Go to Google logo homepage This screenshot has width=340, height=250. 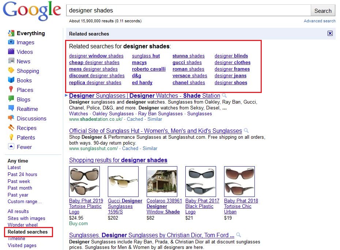pyautogui.click(x=32, y=11)
